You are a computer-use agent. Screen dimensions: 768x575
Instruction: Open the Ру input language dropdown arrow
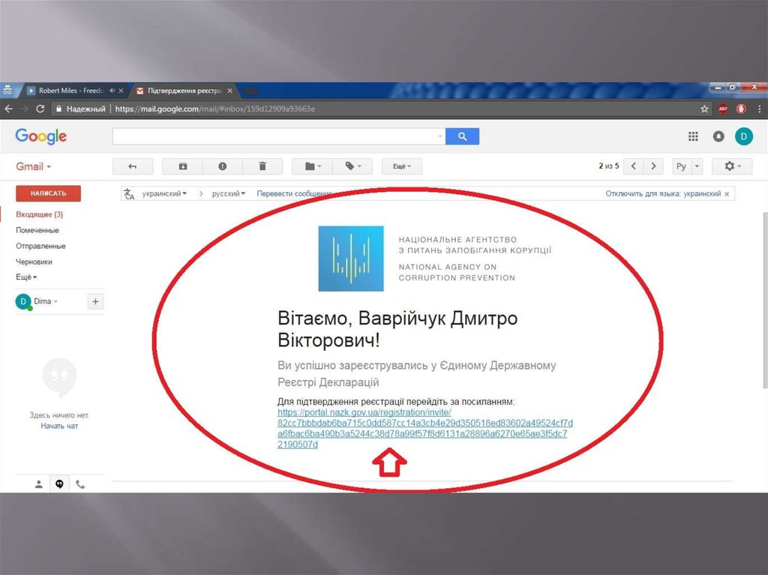pyautogui.click(x=697, y=166)
